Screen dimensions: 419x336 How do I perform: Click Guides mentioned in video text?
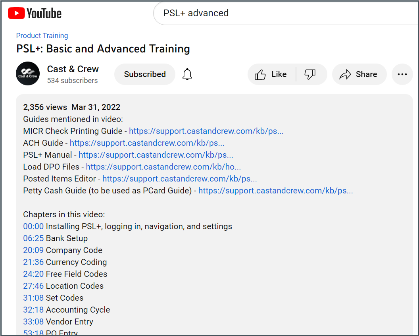coord(73,119)
